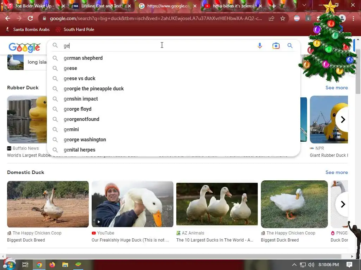
Task: Open 'Our Freakishly Huge Duck' result title
Action: [x=130, y=240]
